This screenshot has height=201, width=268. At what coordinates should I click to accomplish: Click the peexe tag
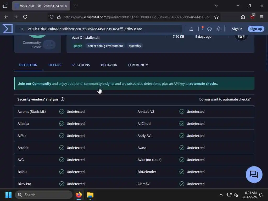(78, 46)
